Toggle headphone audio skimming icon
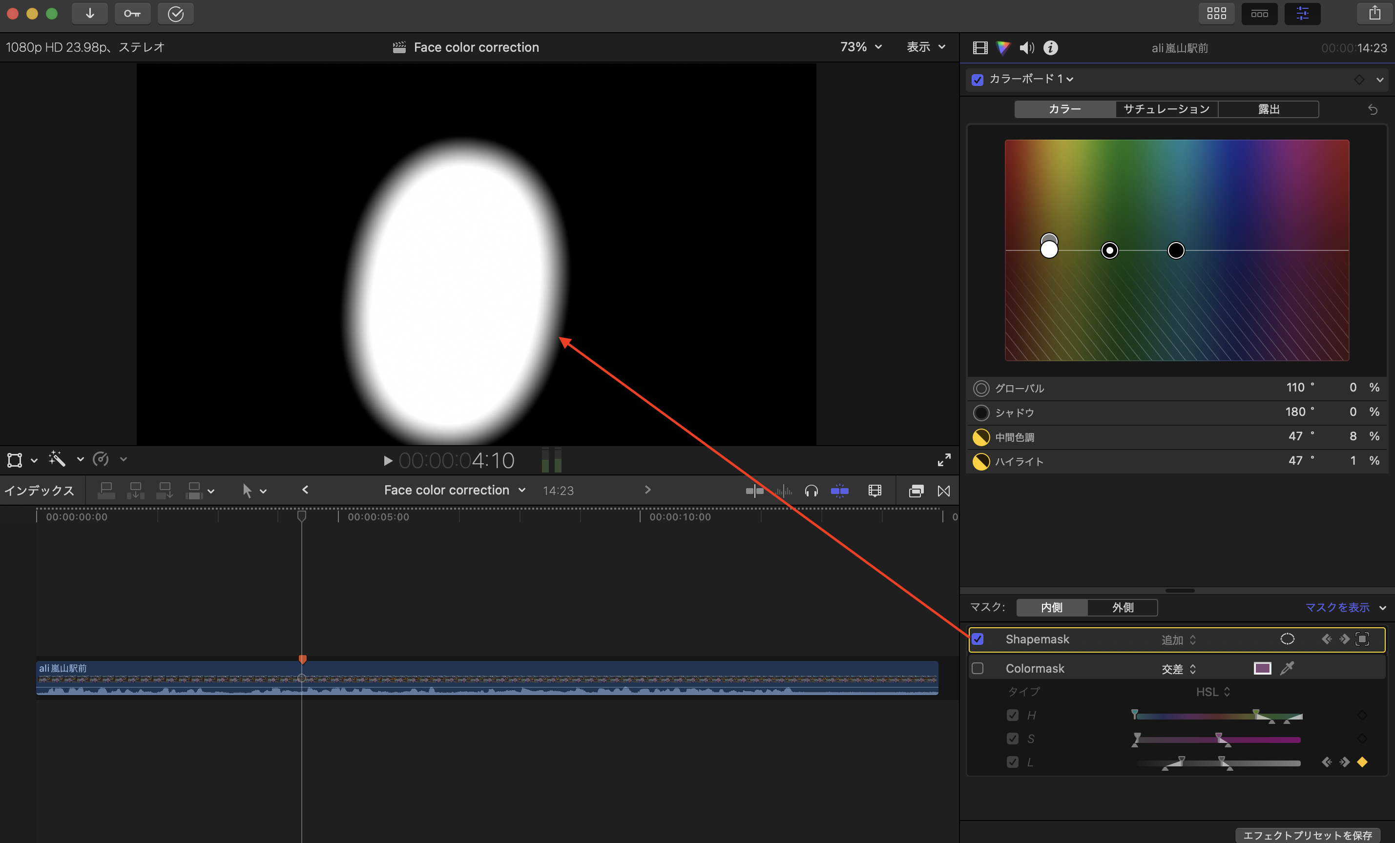Image resolution: width=1395 pixels, height=843 pixels. click(811, 491)
